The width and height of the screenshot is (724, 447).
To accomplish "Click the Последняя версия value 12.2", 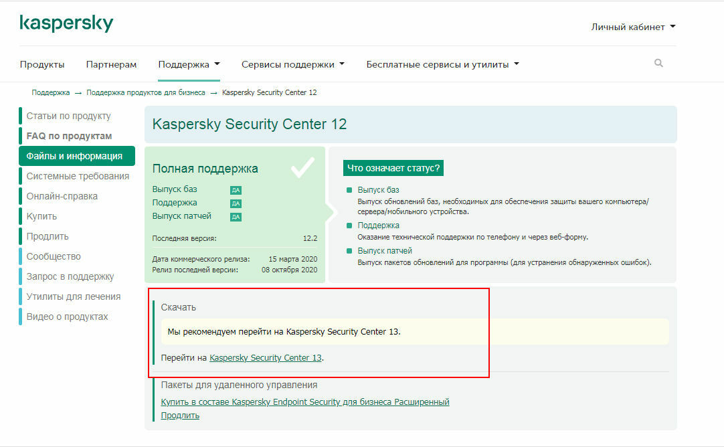I will [310, 238].
